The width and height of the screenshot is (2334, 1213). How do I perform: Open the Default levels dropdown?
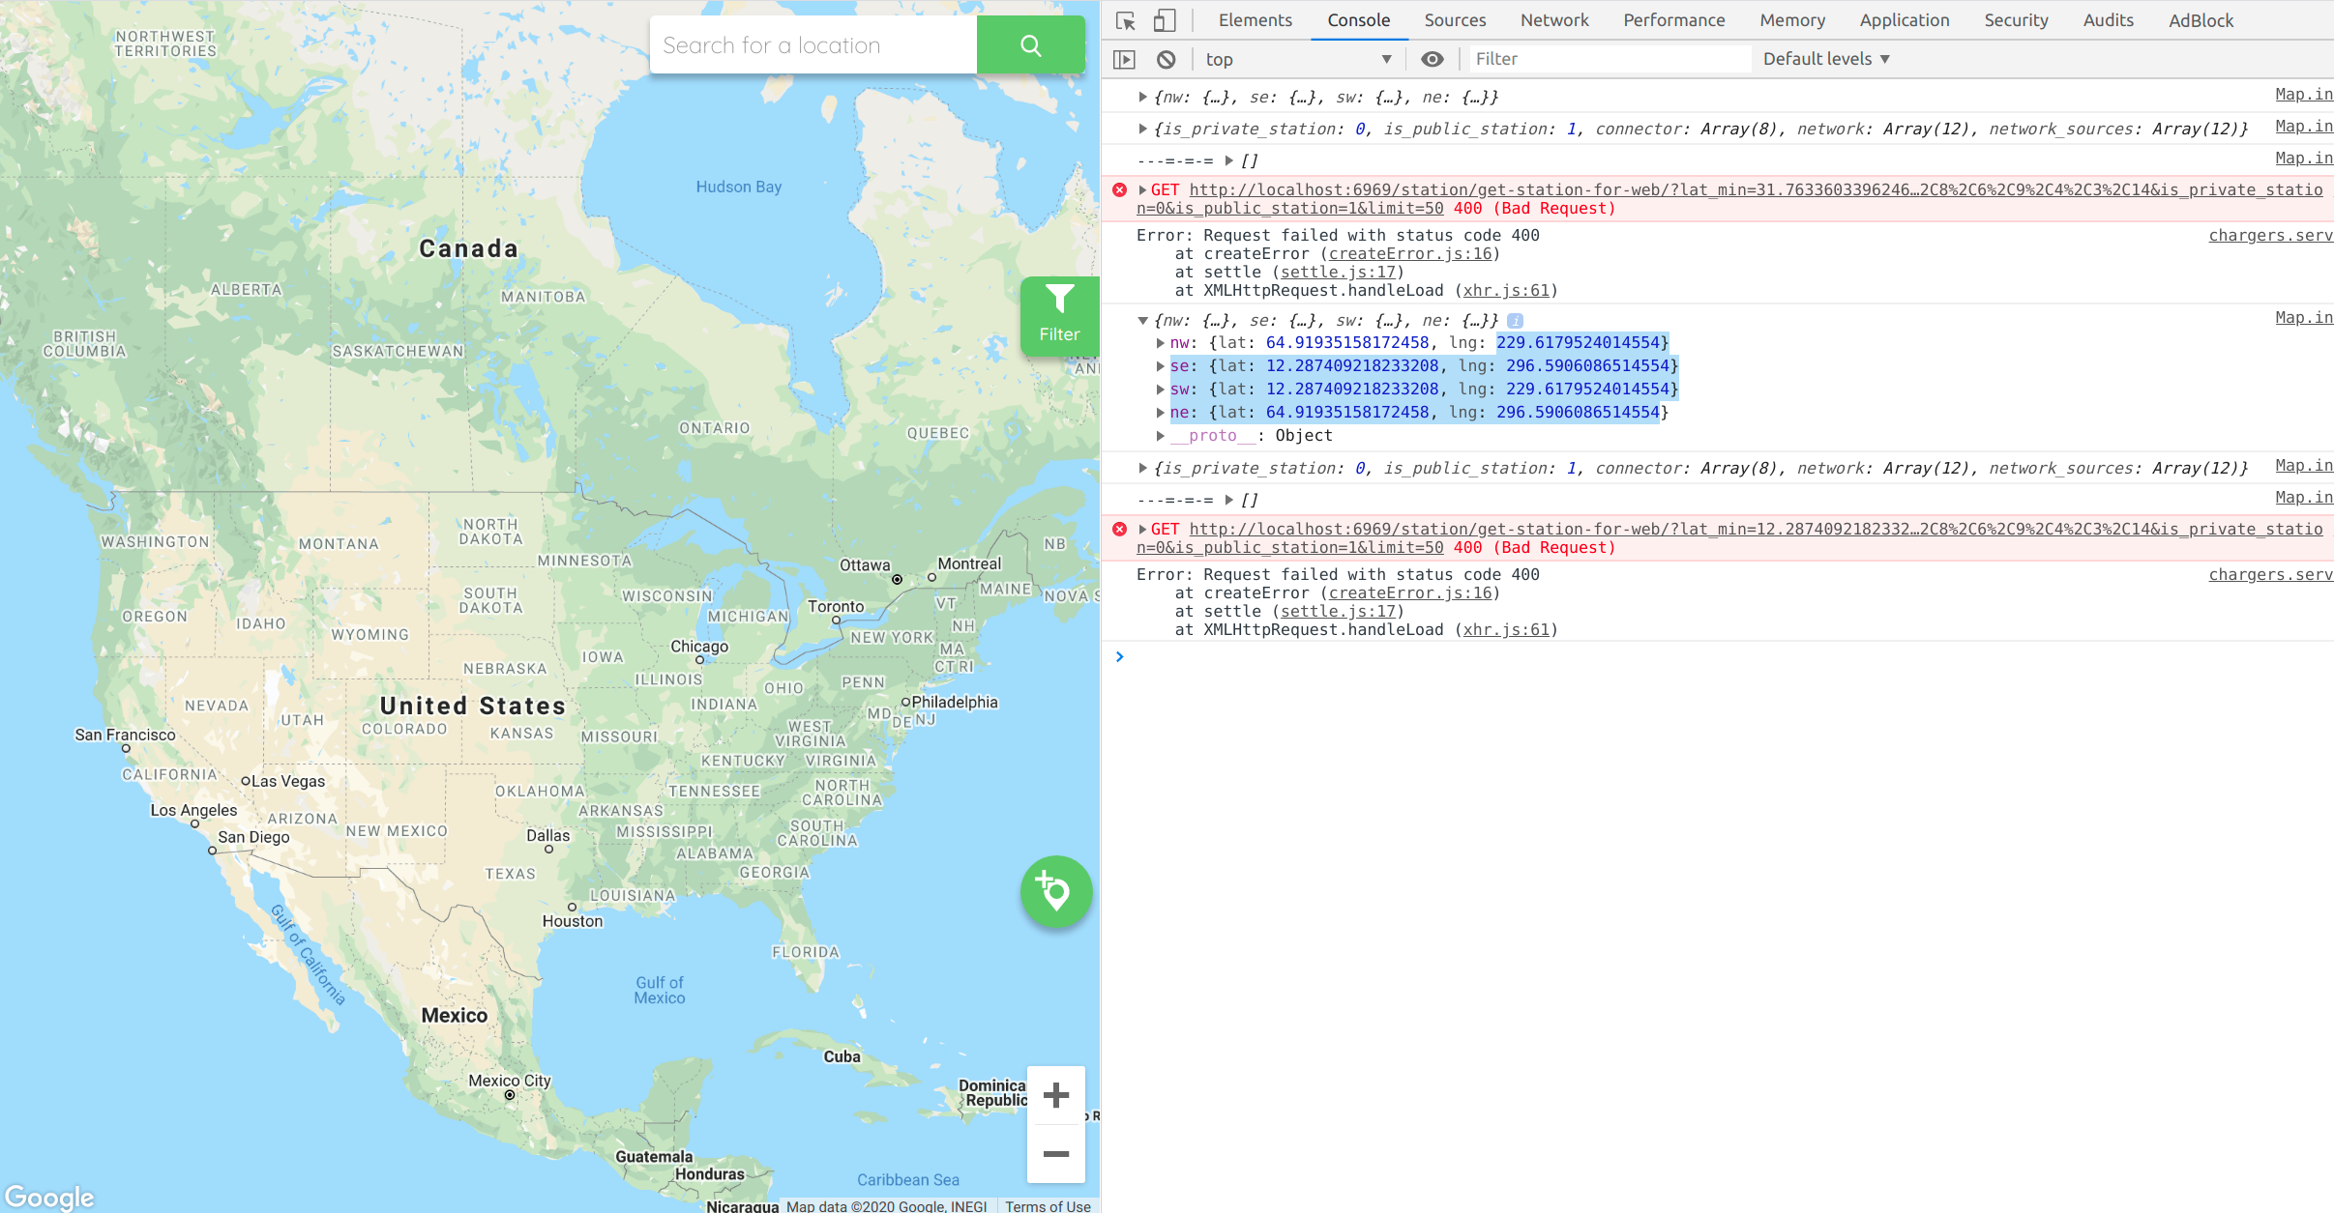[x=1824, y=59]
